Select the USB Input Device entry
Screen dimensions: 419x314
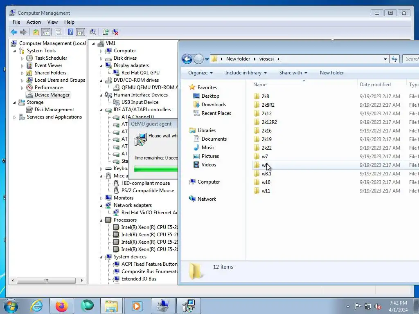point(140,102)
